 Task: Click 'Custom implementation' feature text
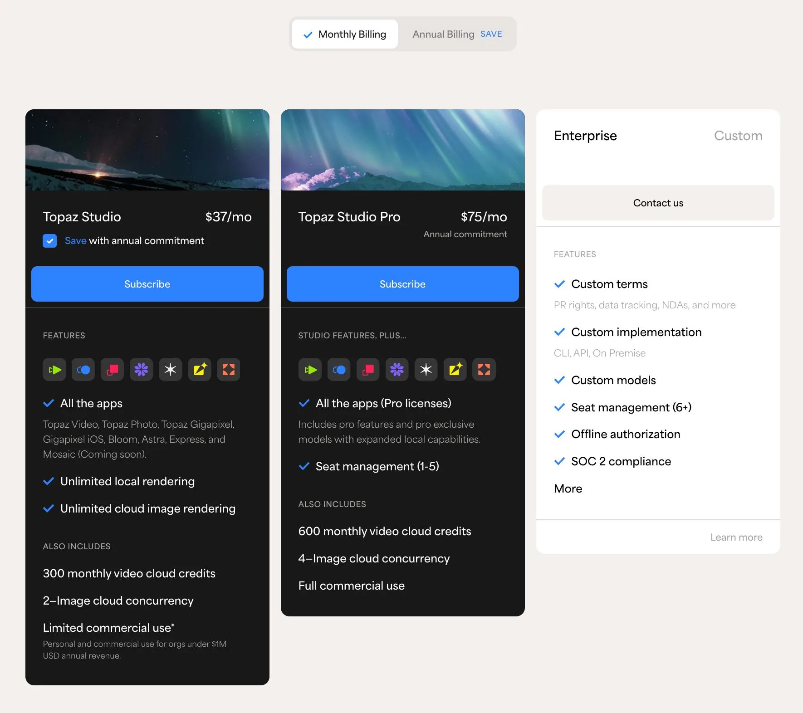click(x=637, y=332)
